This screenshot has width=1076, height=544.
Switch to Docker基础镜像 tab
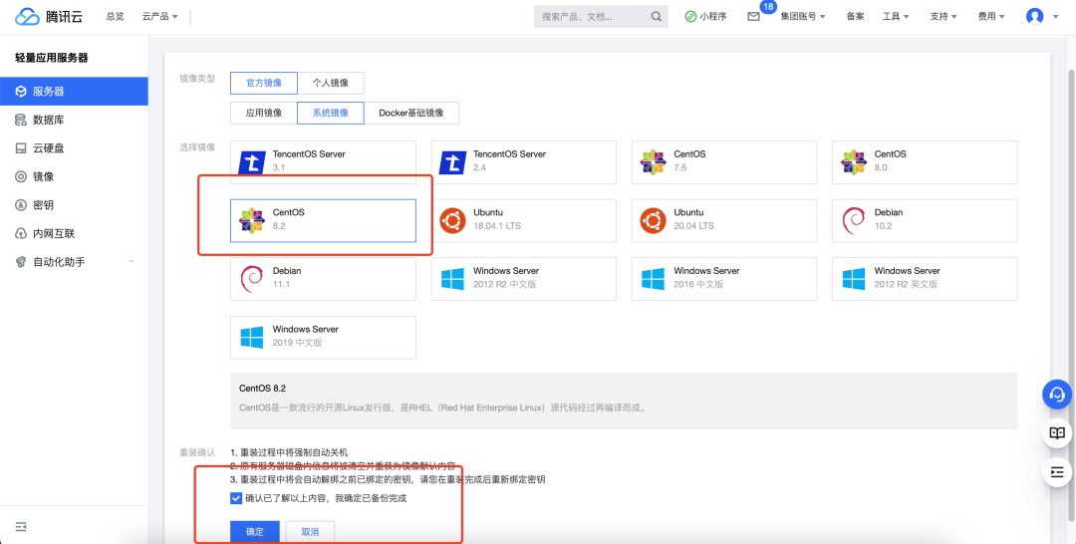coord(411,114)
